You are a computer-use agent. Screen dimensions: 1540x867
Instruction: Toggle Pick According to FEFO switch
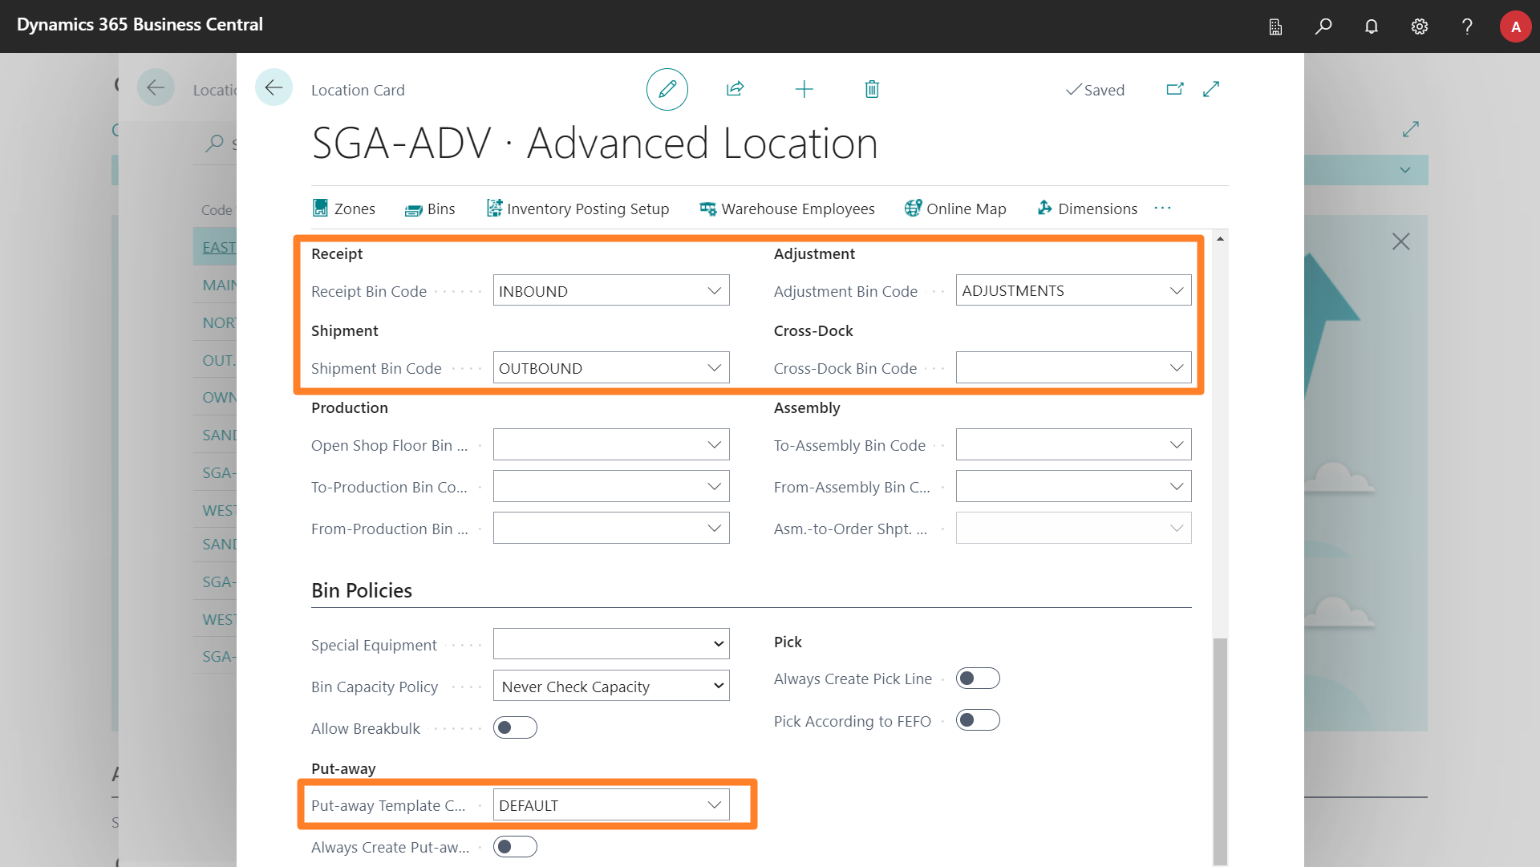(x=978, y=720)
